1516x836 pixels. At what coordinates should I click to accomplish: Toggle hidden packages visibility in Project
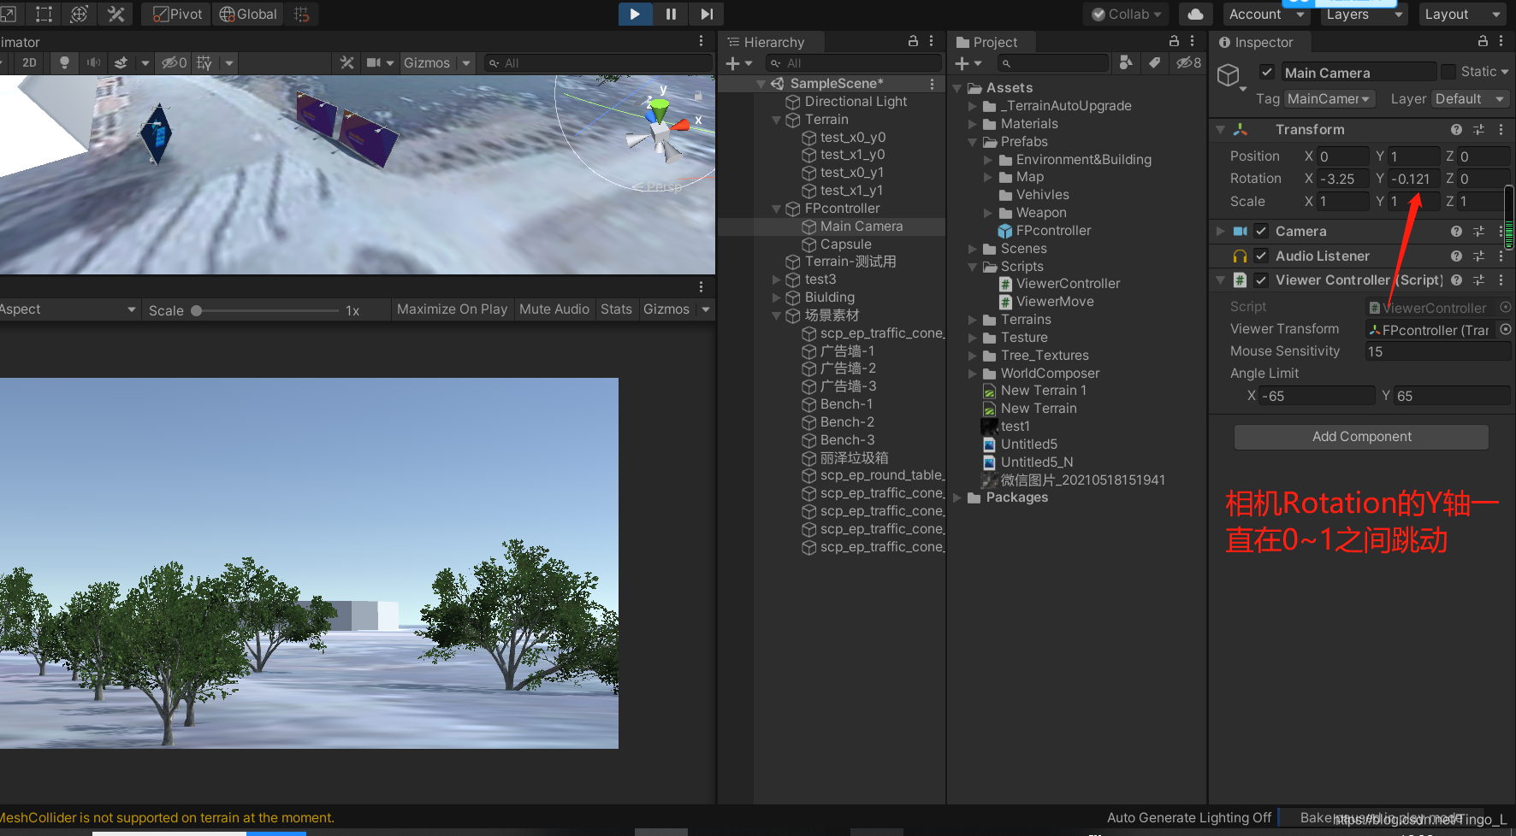pyautogui.click(x=1188, y=62)
